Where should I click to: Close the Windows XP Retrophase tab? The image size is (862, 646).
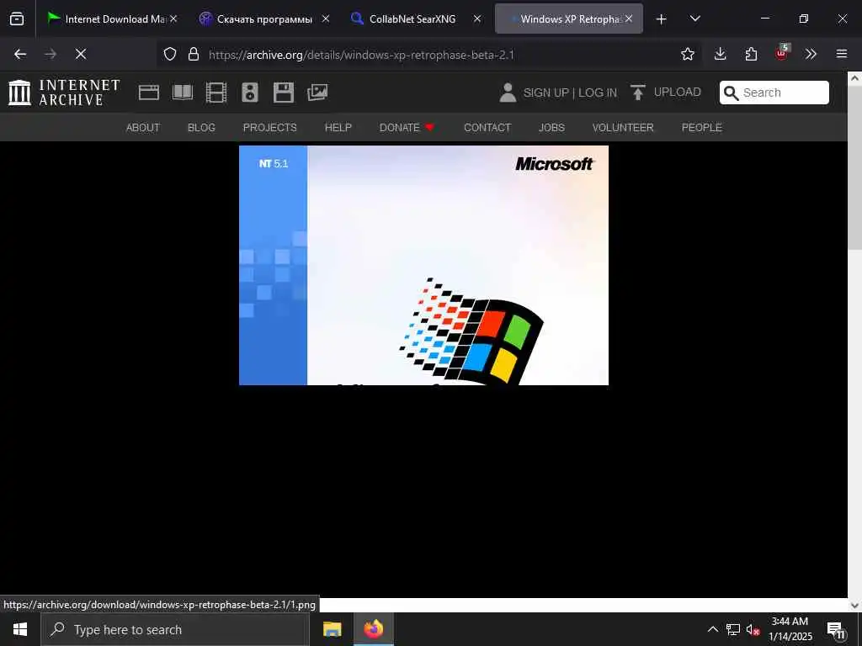coord(629,19)
